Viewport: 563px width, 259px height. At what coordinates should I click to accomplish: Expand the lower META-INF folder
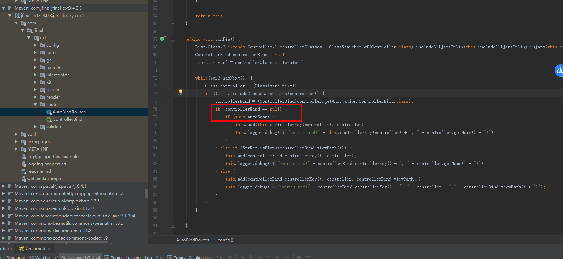16,149
